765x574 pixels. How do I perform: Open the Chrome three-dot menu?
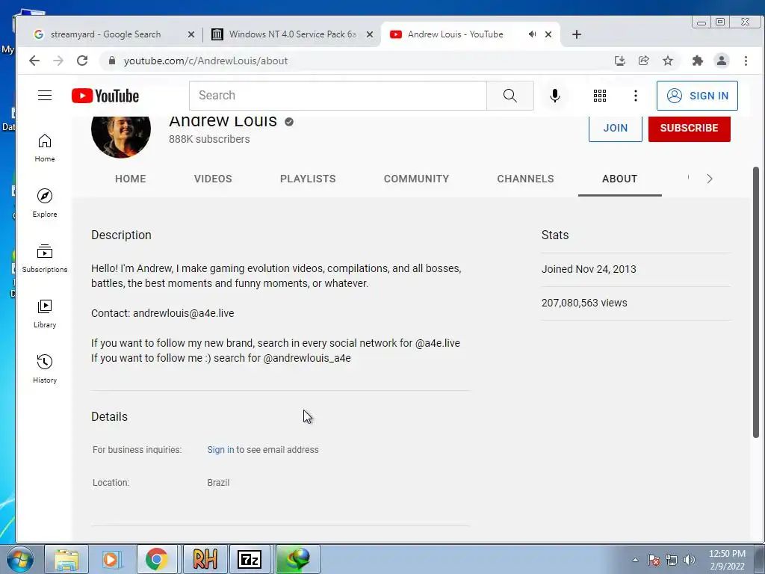746,61
